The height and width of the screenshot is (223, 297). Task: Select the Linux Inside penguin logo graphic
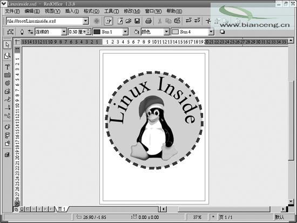click(x=154, y=120)
